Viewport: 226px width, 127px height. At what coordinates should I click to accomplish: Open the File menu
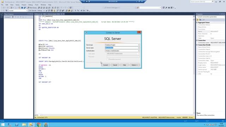tap(2, 5)
